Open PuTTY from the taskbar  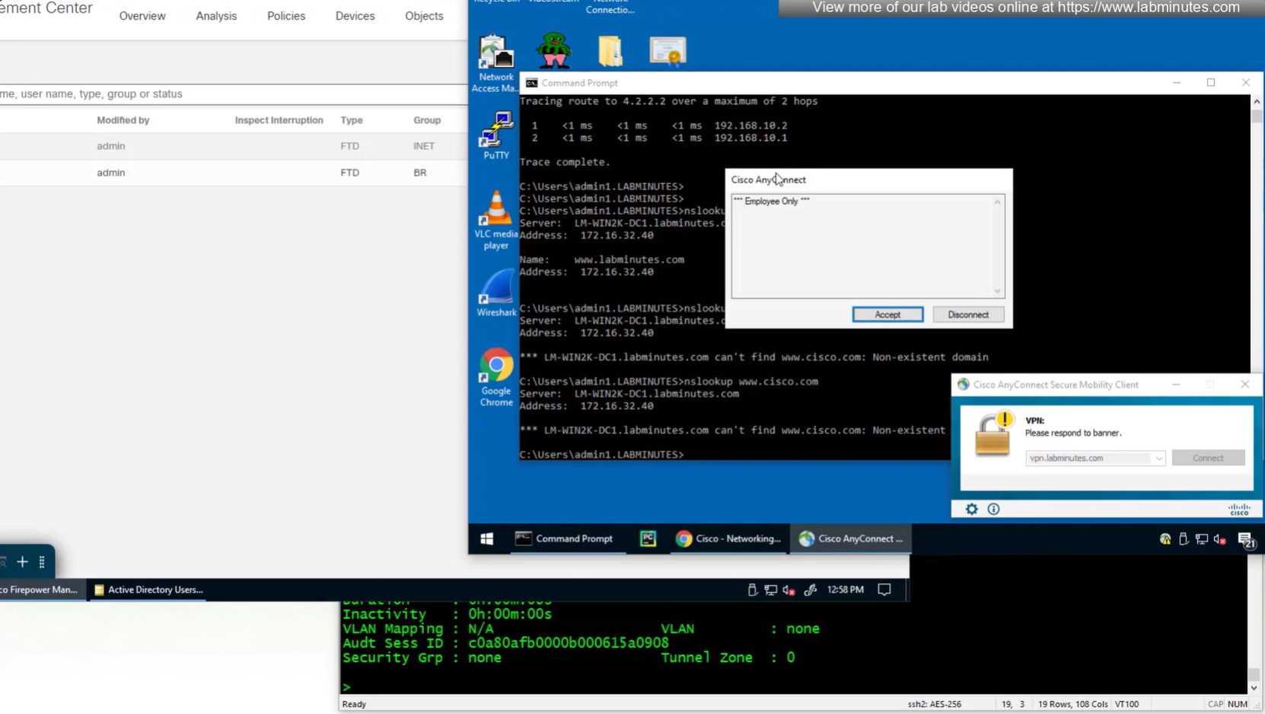click(648, 539)
